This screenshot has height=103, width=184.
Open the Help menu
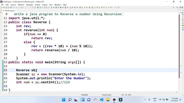point(65,5)
